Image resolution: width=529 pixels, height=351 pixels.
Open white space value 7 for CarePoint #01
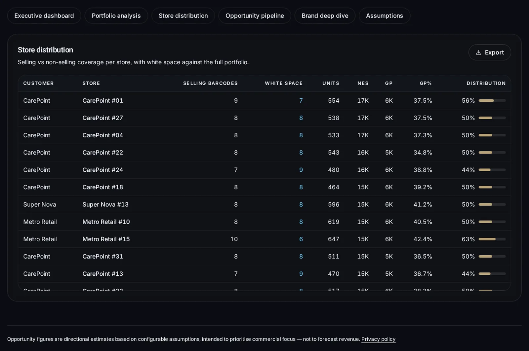301,100
